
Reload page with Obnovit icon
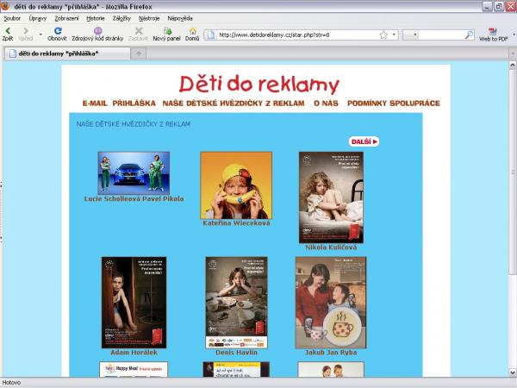click(58, 31)
